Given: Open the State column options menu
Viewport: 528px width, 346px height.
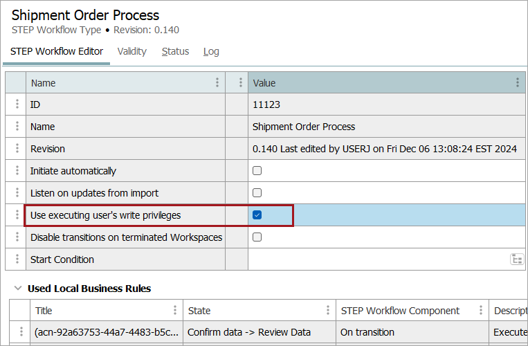Looking at the screenshot, I should point(328,311).
